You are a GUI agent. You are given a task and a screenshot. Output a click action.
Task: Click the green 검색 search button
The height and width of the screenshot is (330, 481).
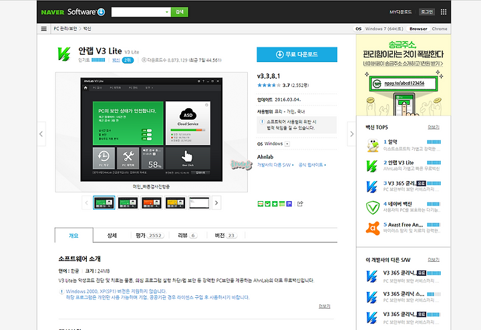180,12
